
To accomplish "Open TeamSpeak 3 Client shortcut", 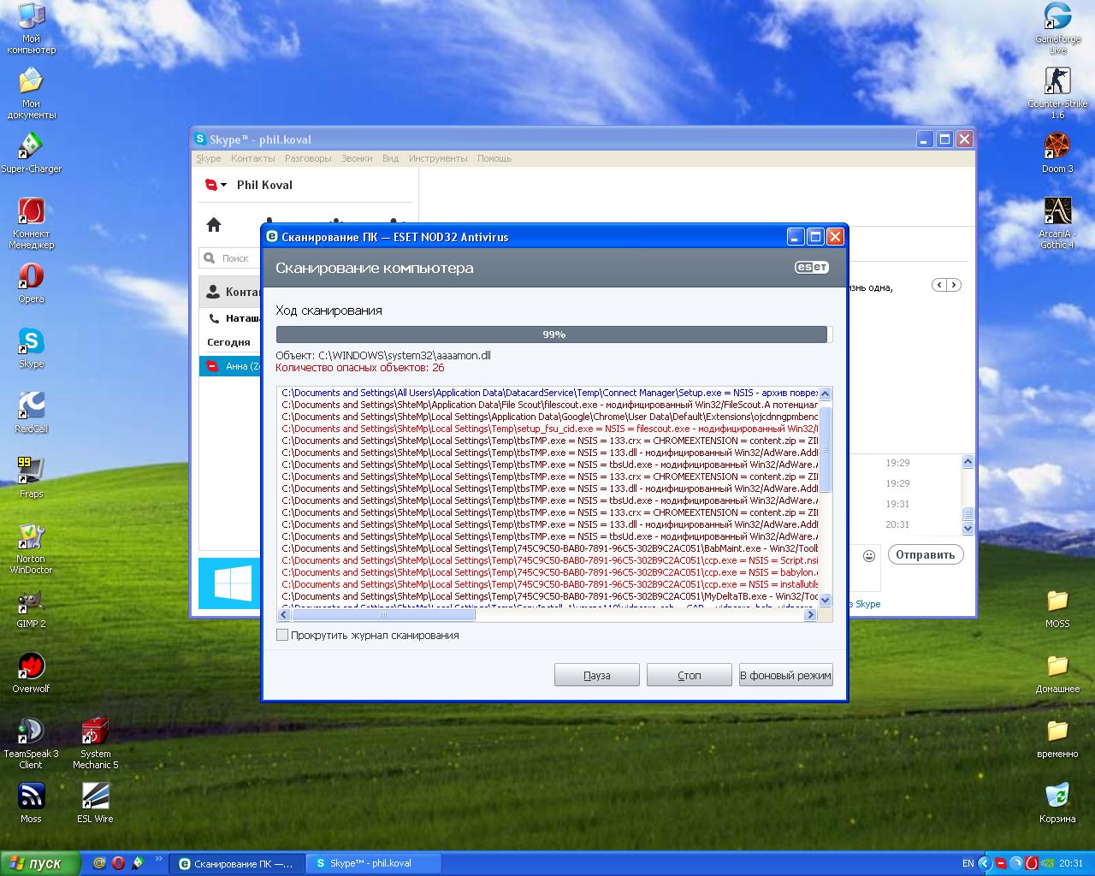I will pyautogui.click(x=32, y=743).
